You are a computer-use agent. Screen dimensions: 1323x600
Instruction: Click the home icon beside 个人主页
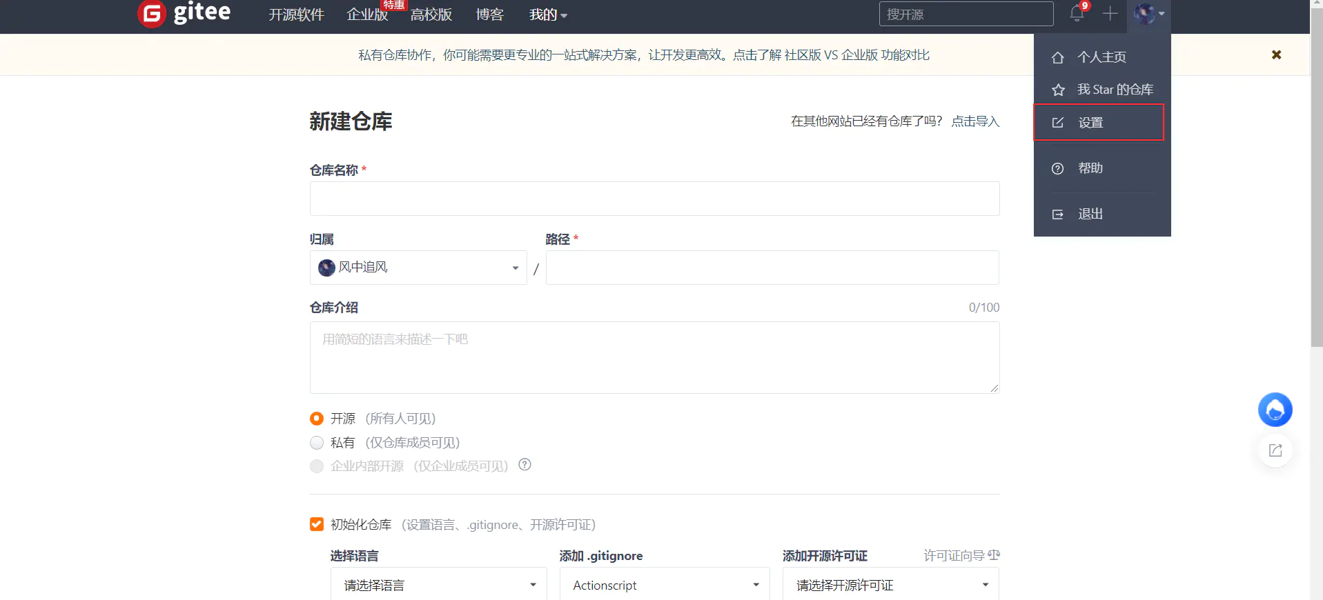[1057, 58]
